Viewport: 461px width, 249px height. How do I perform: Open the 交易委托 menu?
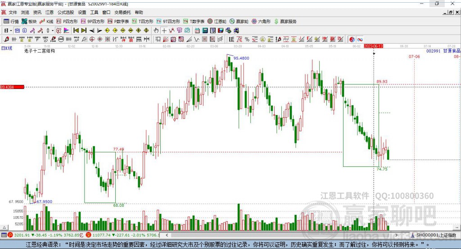point(122,12)
